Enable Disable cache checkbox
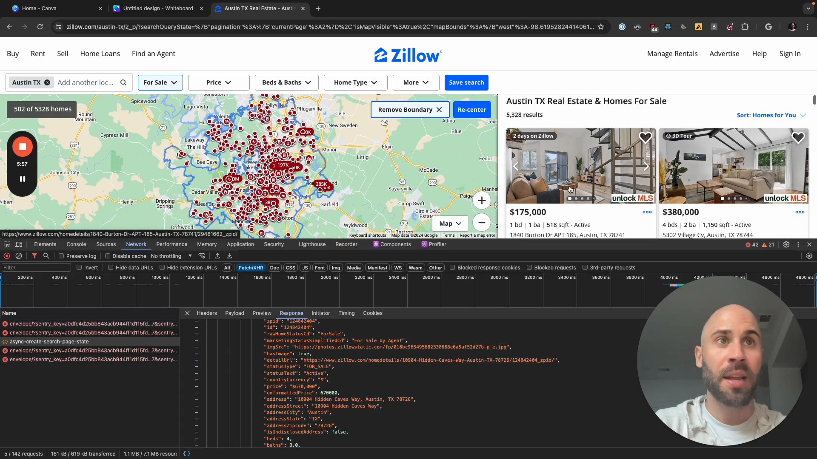817x459 pixels. point(108,256)
